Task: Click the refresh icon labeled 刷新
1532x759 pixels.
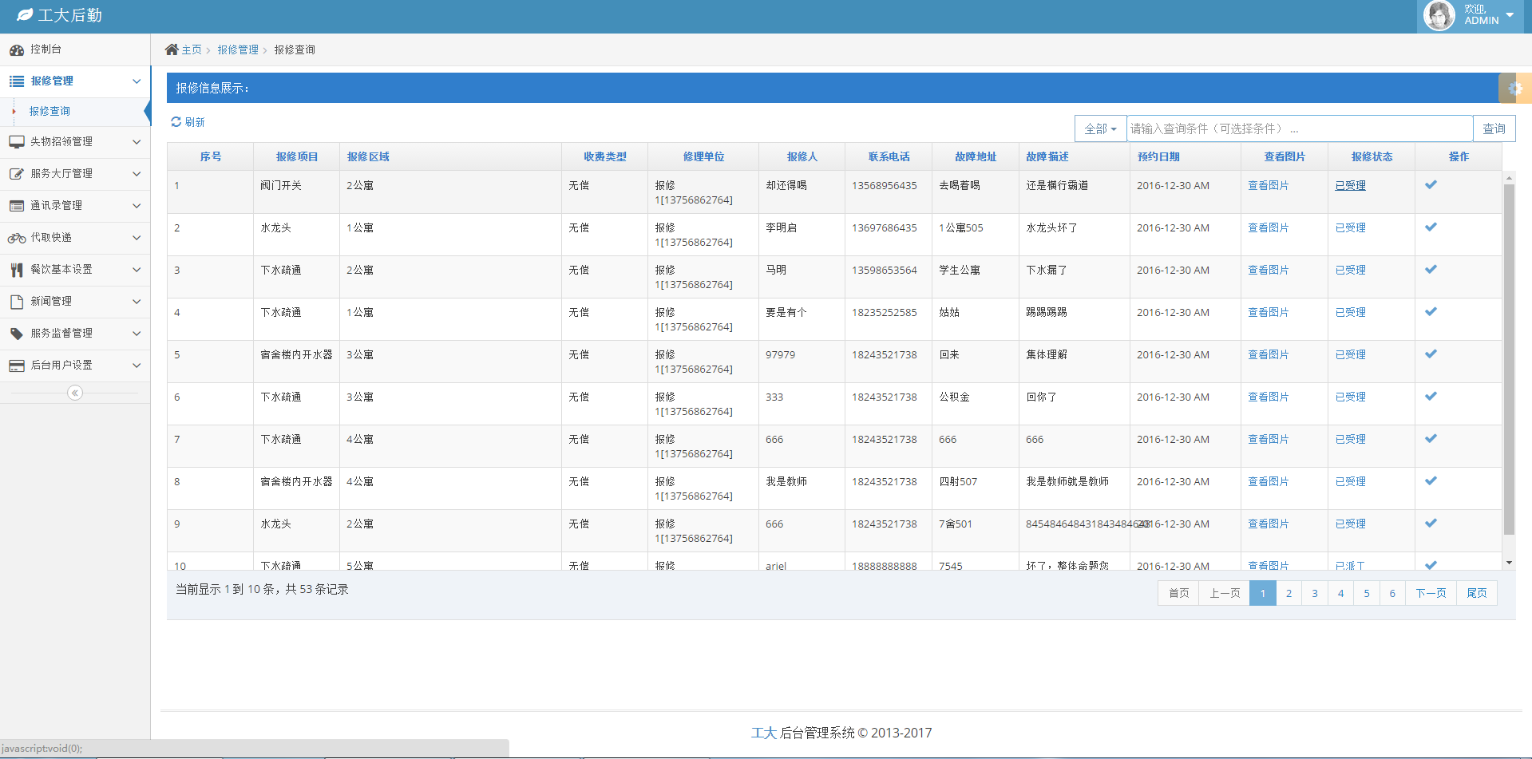Action: point(176,122)
